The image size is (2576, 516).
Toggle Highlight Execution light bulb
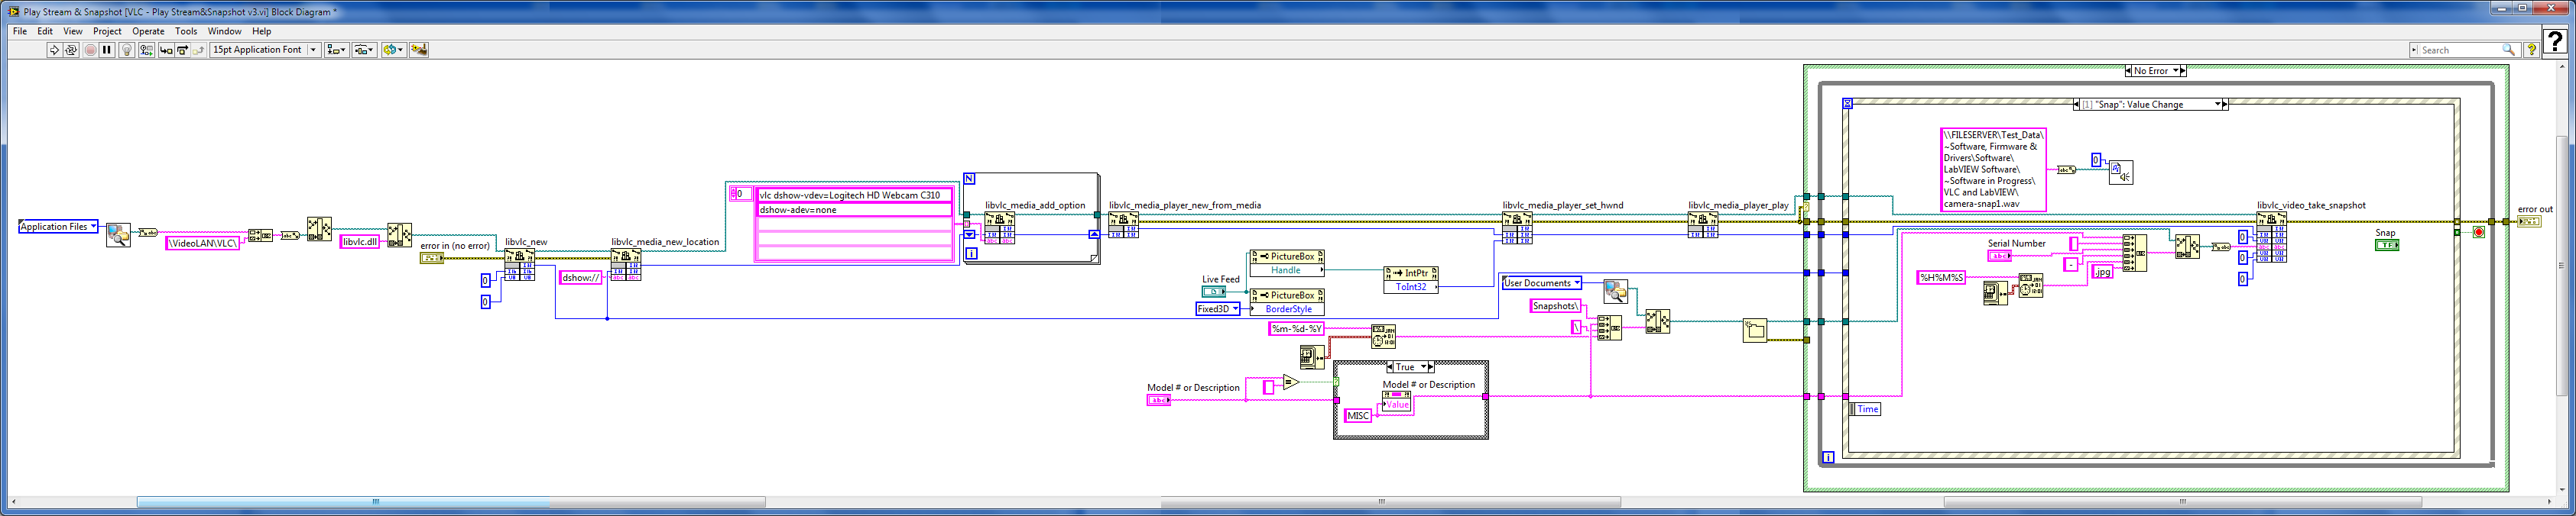[x=127, y=50]
